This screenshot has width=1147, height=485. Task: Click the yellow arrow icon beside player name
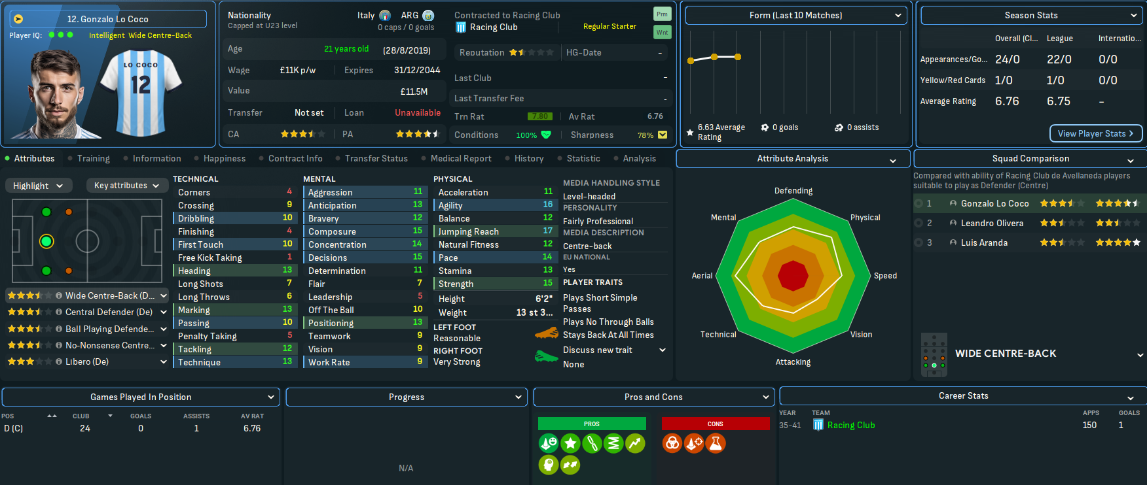pos(18,19)
